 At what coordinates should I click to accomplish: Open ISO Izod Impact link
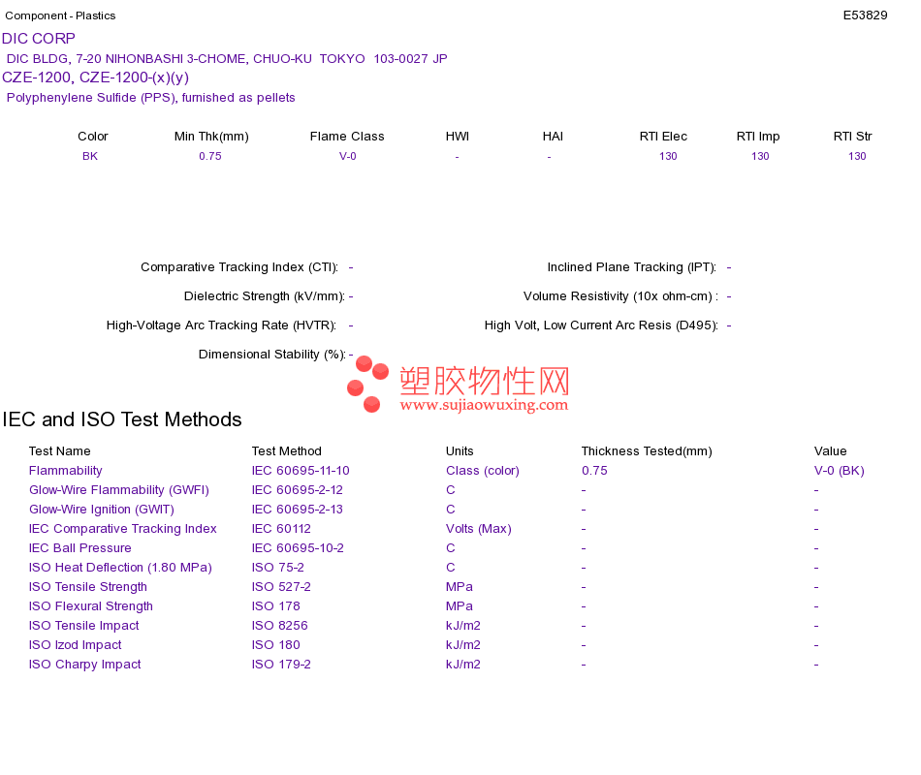(76, 645)
